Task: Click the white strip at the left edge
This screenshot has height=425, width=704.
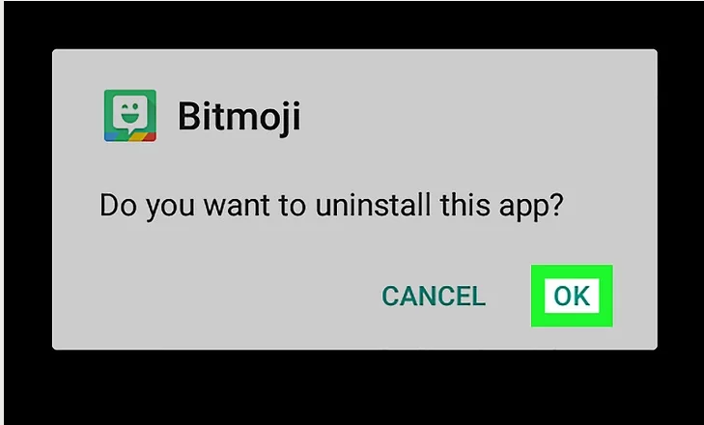Action: (x=2, y=212)
